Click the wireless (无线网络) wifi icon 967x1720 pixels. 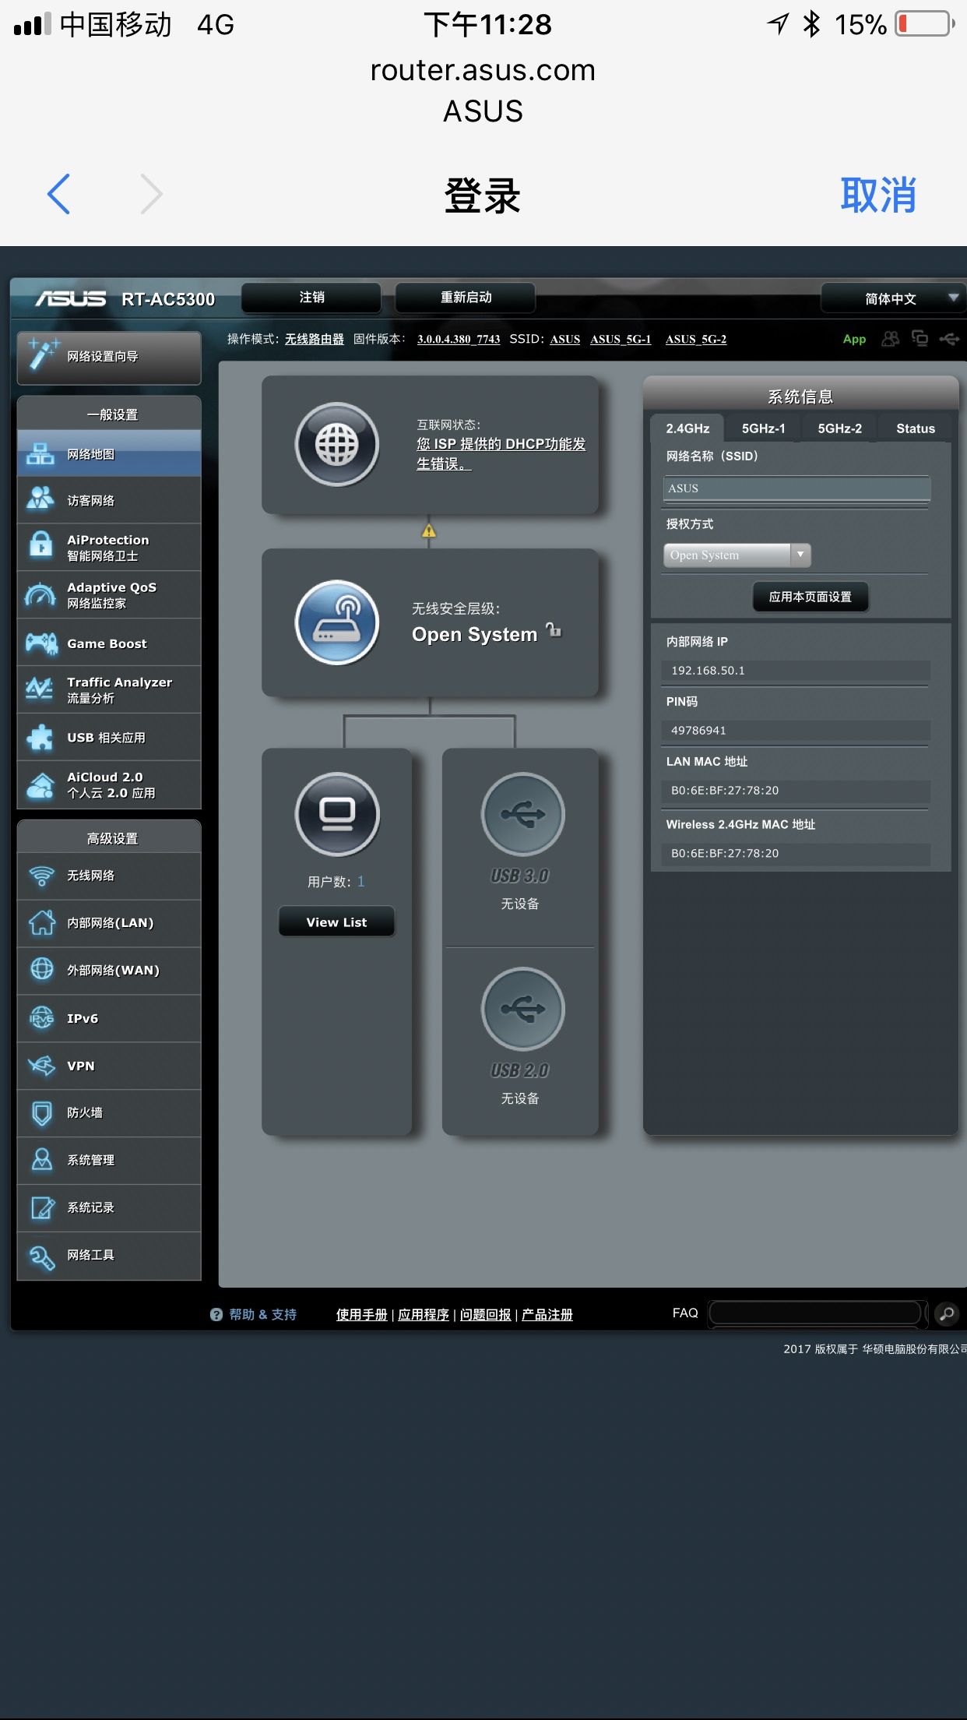coord(41,876)
